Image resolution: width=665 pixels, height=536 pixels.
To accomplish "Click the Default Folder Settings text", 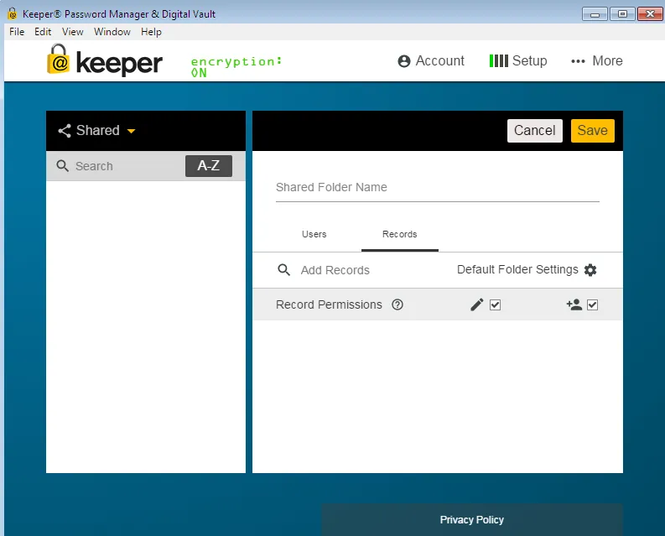I will click(517, 269).
